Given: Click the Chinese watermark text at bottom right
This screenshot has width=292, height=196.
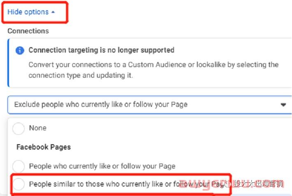Looking at the screenshot, I should (x=258, y=184).
